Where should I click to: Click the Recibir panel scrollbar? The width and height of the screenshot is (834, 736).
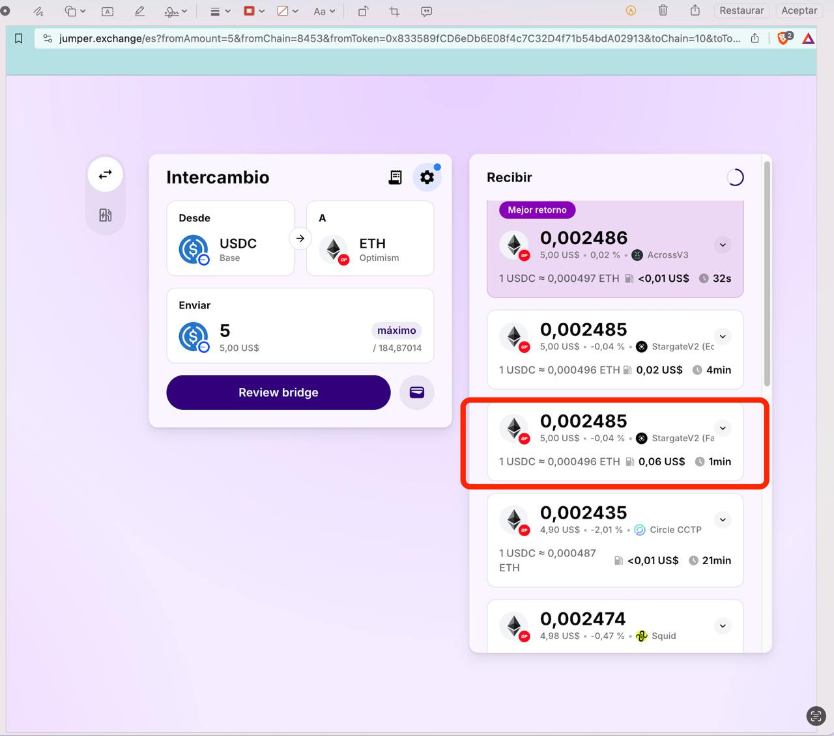click(767, 273)
